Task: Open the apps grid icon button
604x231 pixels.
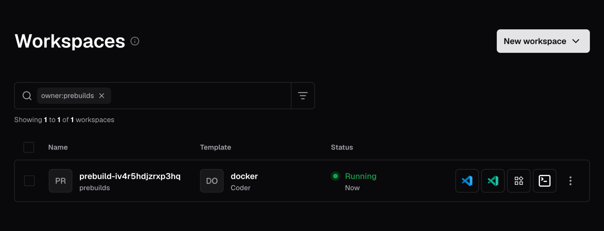Action: coord(519,181)
